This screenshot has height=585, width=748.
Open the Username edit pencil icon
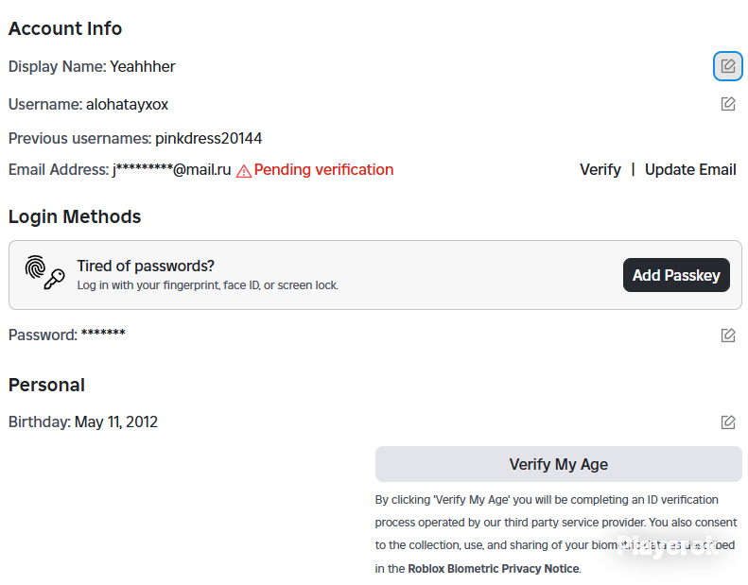pos(727,103)
